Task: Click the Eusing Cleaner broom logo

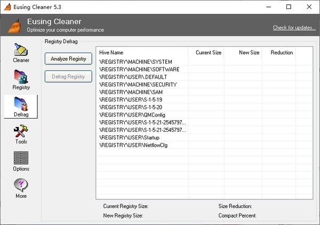Action: click(x=14, y=25)
